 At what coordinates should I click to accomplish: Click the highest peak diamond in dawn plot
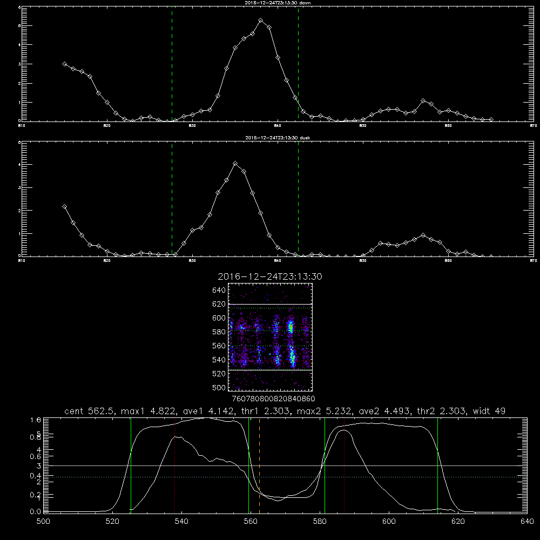click(261, 21)
